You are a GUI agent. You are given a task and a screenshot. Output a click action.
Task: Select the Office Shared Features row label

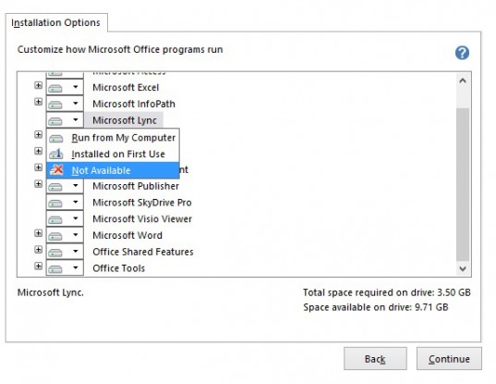coord(142,252)
